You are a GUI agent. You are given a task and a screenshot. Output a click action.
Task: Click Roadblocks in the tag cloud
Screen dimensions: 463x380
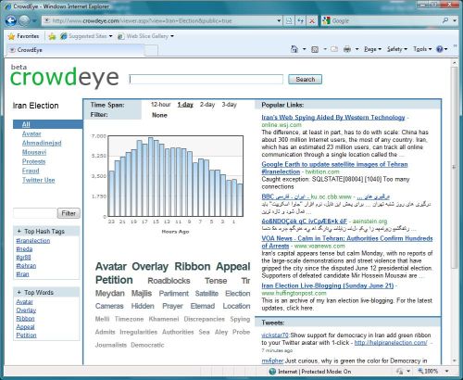pos(169,281)
